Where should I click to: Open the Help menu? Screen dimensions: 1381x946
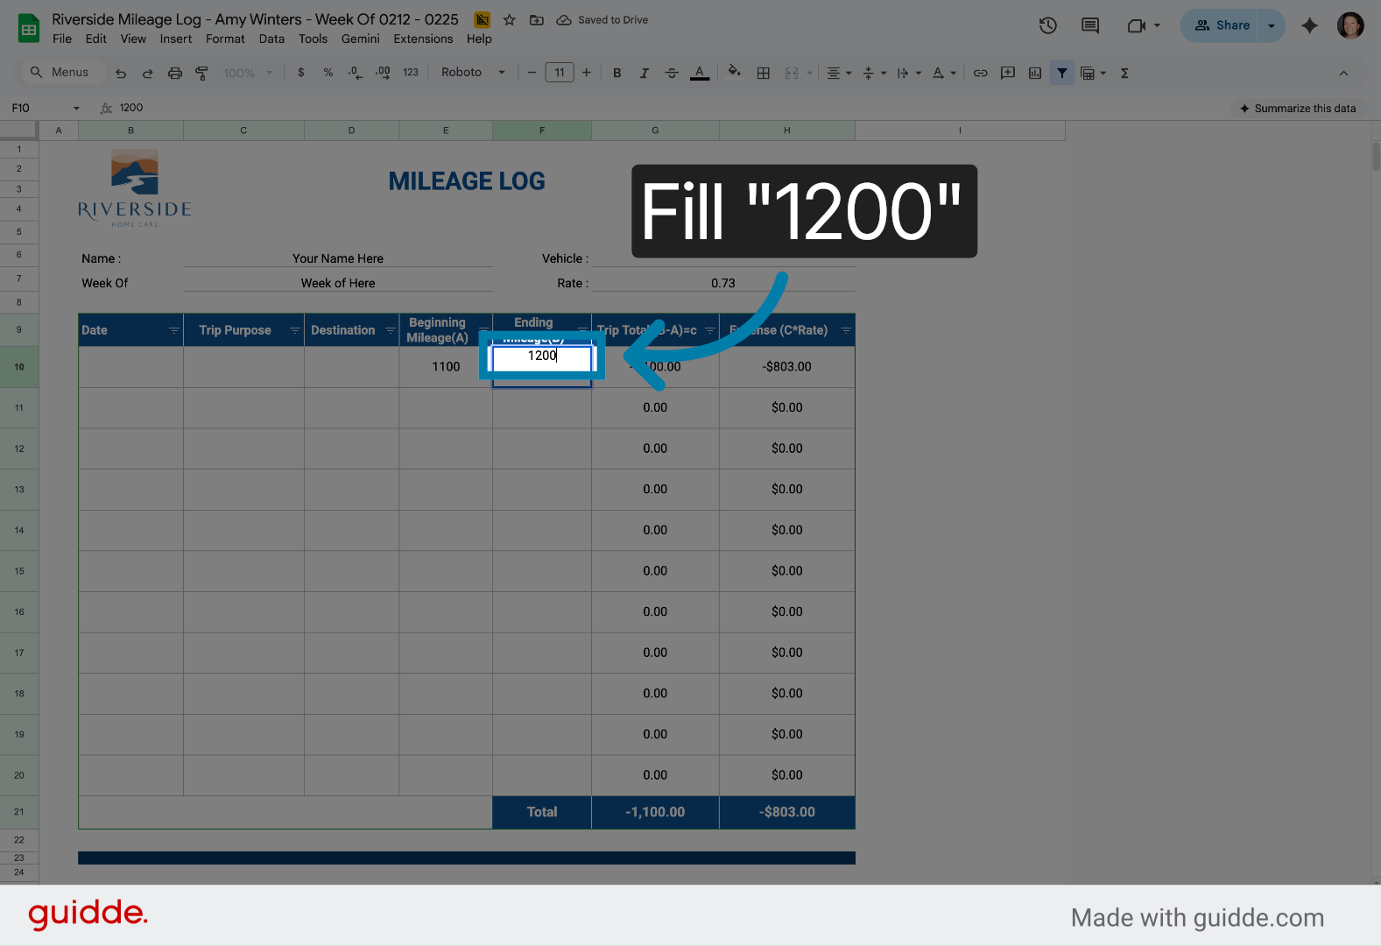click(x=479, y=39)
